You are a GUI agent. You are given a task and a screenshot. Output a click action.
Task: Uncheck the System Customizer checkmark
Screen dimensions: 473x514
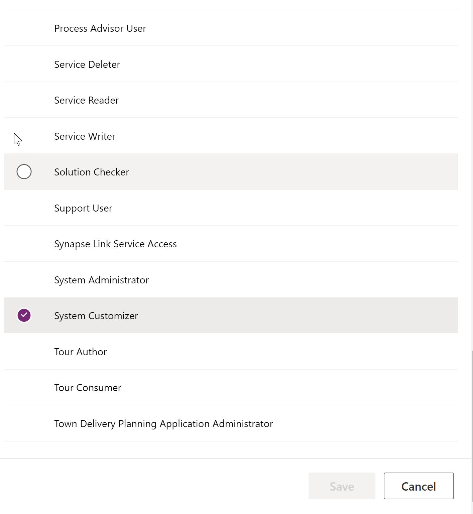click(24, 315)
